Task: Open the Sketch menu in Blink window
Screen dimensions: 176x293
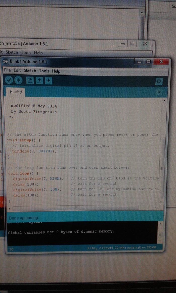Action: 30,71
